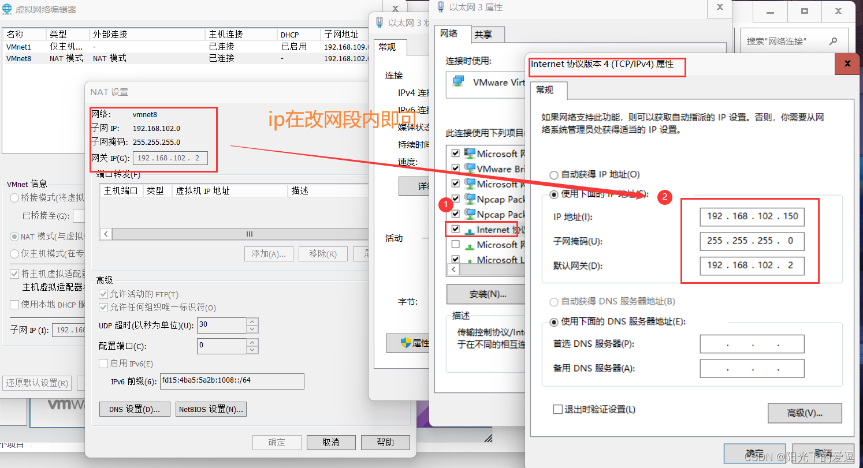The width and height of the screenshot is (863, 468).
Task: Choose 自动获得 IP 地址(O) option
Action: click(554, 174)
